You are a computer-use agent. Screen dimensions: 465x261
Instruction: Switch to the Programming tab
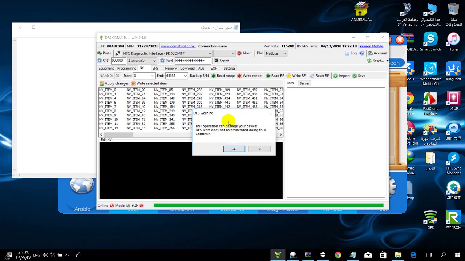click(126, 68)
